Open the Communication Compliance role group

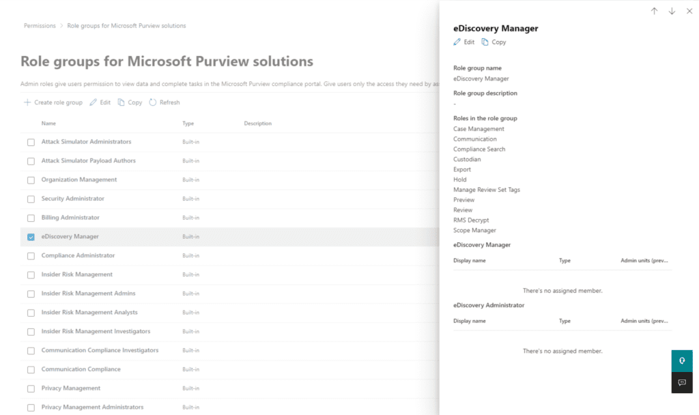pos(81,369)
